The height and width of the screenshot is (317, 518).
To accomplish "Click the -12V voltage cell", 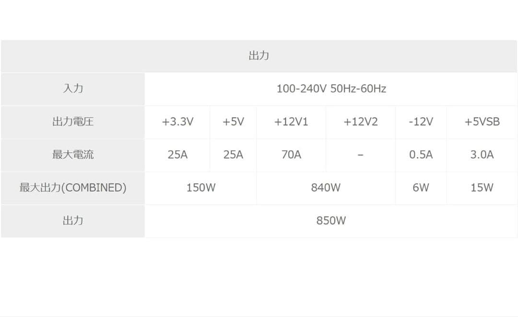I will point(421,122).
